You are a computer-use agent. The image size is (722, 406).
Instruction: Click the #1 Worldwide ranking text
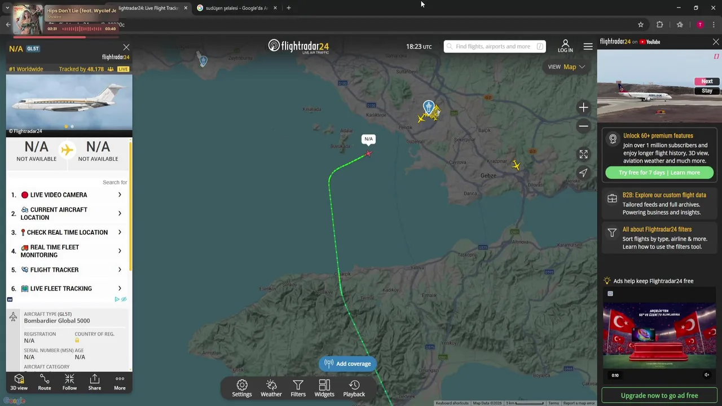(x=26, y=69)
